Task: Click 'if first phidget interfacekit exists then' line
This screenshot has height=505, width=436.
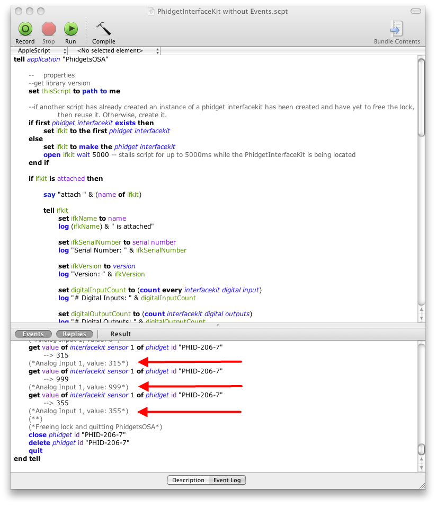Action: (x=91, y=123)
